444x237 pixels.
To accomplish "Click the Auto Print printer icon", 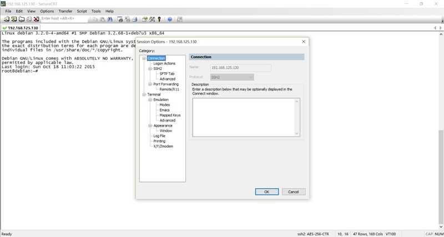I will coord(135,19).
